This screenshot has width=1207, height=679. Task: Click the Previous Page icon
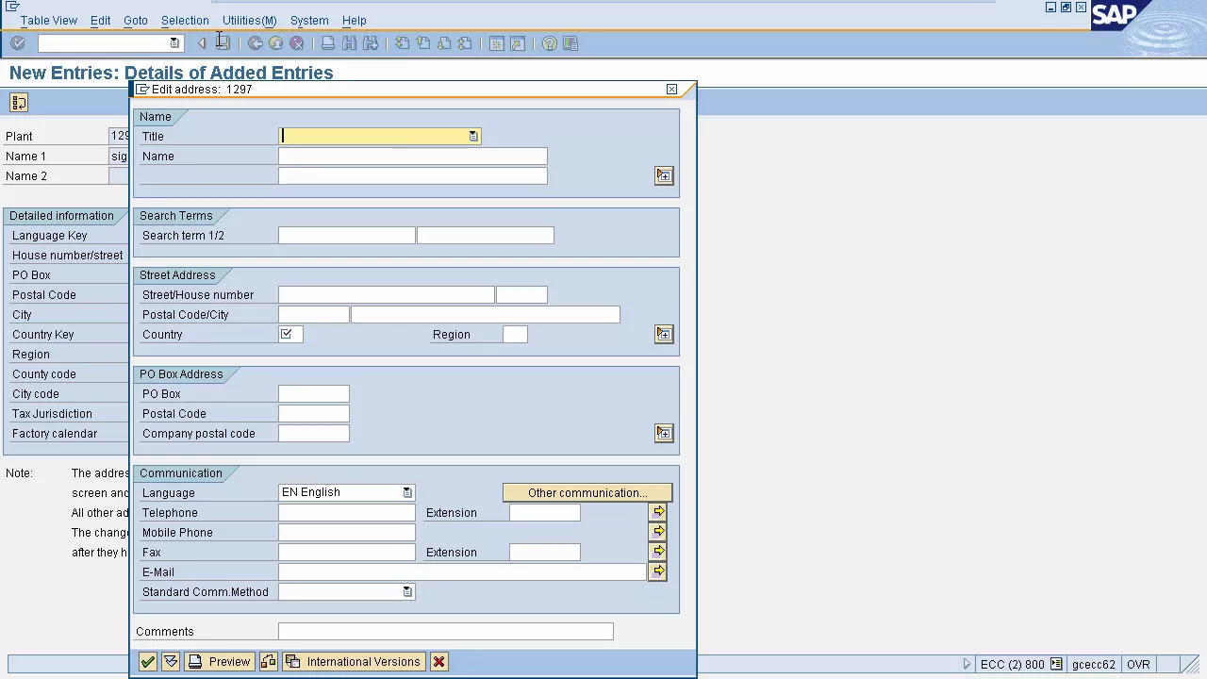[x=422, y=43]
